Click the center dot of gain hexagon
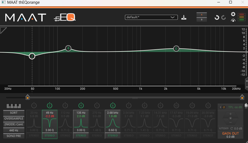Screen dimensions: 248x143 [x=231, y=118]
